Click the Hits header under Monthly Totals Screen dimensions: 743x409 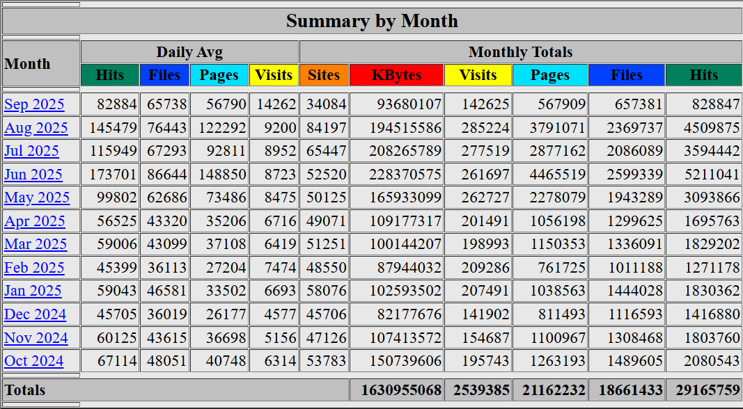(x=704, y=75)
